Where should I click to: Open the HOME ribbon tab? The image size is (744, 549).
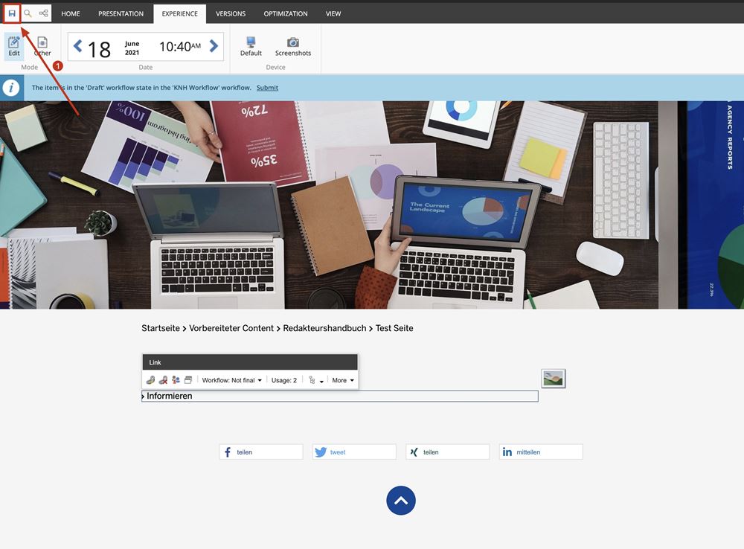(x=71, y=13)
